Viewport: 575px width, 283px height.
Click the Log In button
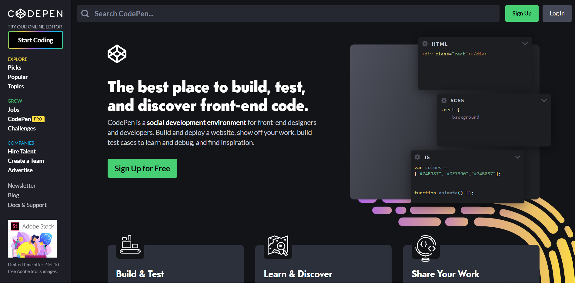(x=557, y=14)
